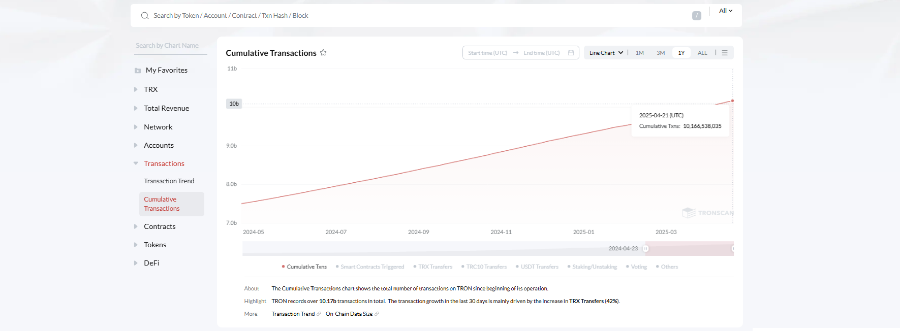
Task: Toggle Smart Contracts Triggered legend series
Action: [x=370, y=267]
